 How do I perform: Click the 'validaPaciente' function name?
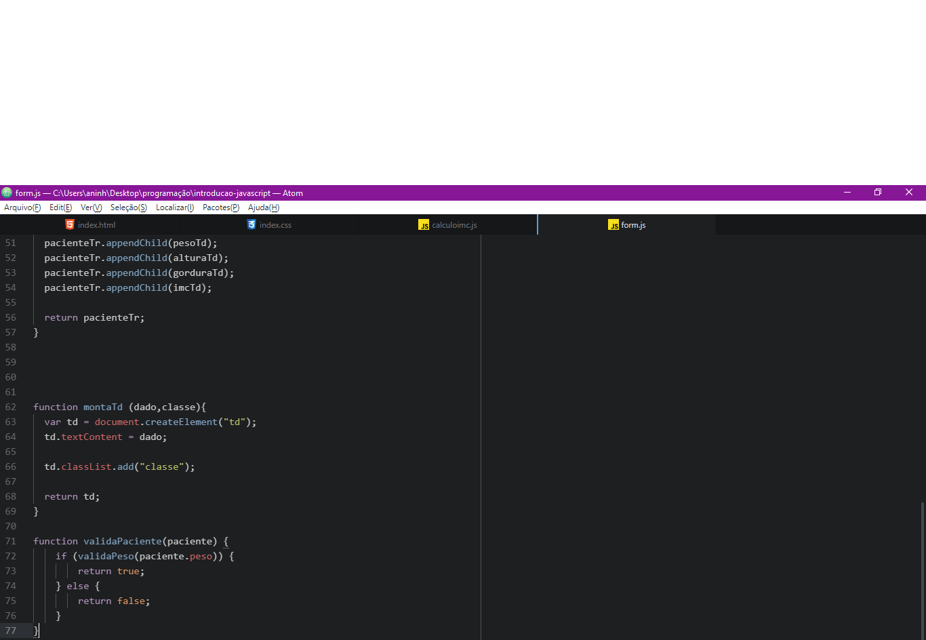(123, 541)
